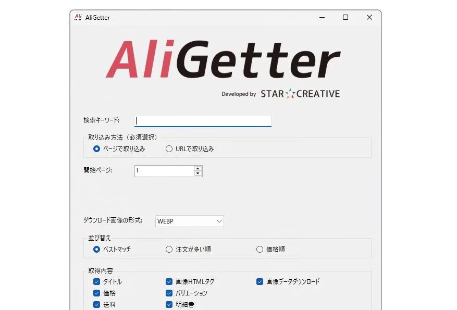The width and height of the screenshot is (457, 310).
Task: Select the ベストマッチ sort order
Action: point(95,249)
